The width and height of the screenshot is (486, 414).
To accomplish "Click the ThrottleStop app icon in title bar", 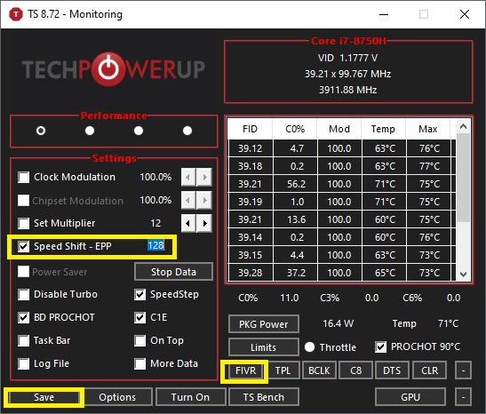I will 16,14.
